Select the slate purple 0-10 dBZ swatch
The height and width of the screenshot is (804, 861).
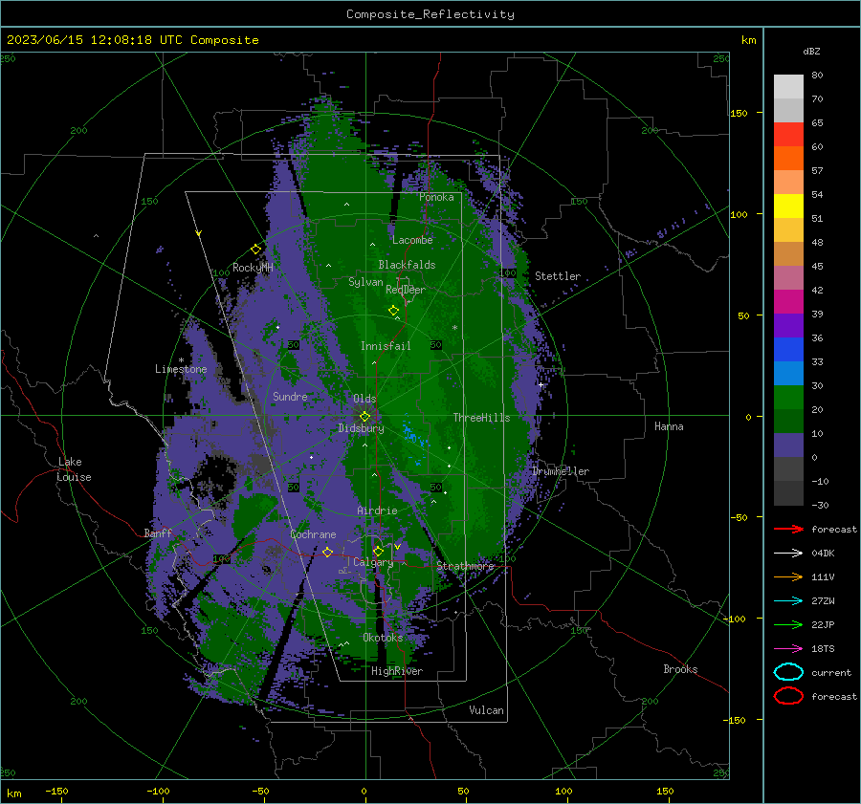pos(788,445)
